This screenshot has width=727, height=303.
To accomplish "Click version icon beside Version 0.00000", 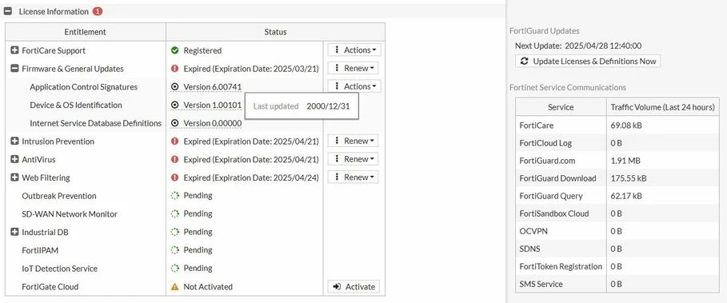I will tap(174, 123).
